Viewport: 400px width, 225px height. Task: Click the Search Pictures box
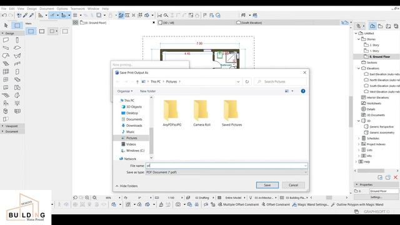coord(281,82)
